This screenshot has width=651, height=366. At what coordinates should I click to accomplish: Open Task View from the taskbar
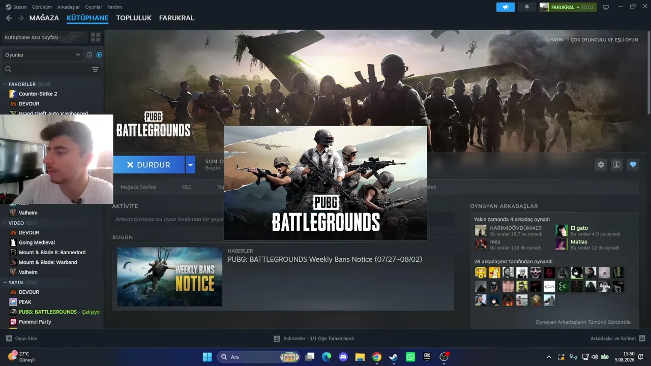pos(310,357)
